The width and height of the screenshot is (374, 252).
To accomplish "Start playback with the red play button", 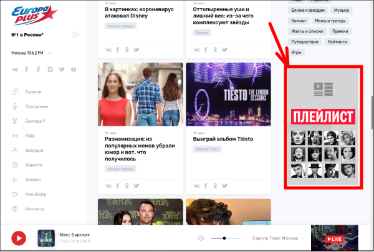I will tap(19, 238).
